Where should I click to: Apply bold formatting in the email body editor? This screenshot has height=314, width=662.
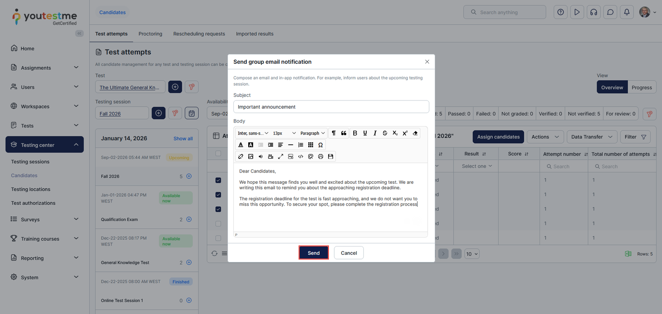coord(355,133)
